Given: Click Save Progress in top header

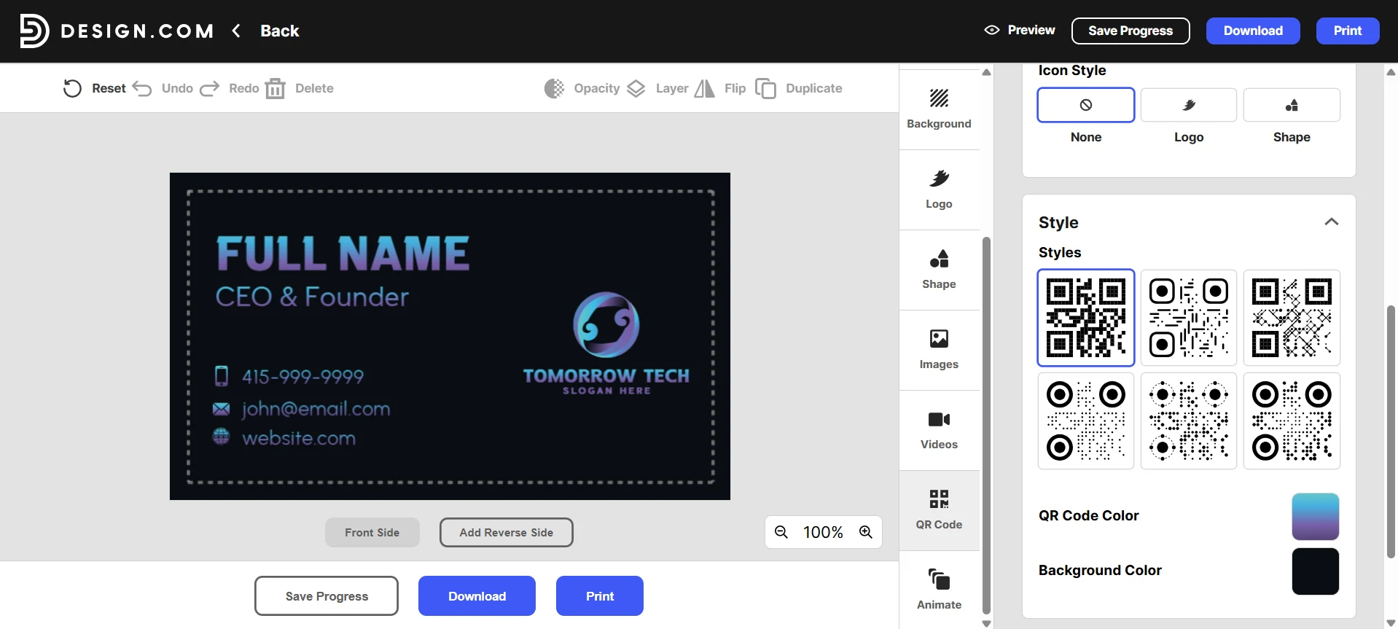Looking at the screenshot, I should pos(1130,31).
